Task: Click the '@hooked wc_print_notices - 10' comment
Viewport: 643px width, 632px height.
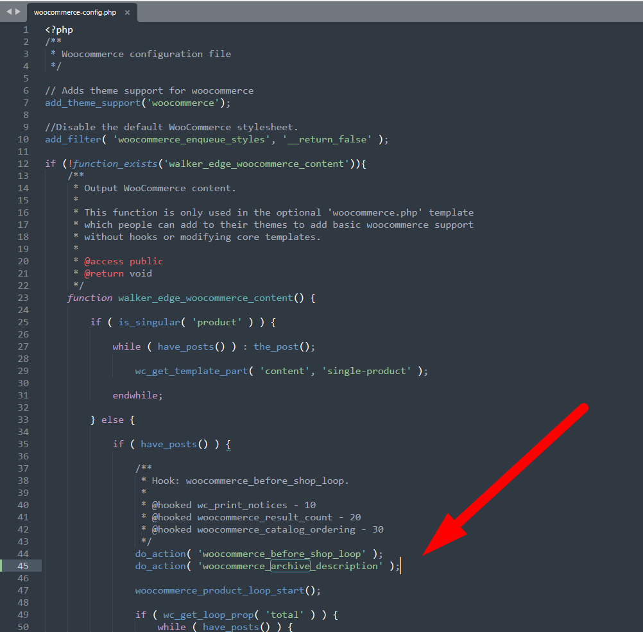Action: coord(234,505)
